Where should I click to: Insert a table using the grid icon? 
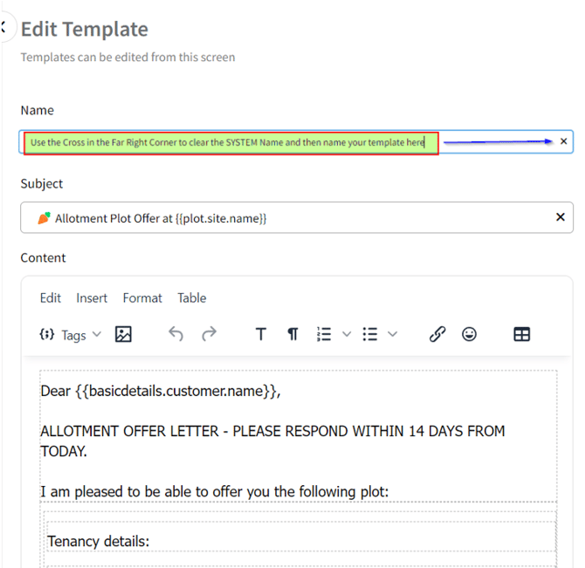click(x=522, y=334)
